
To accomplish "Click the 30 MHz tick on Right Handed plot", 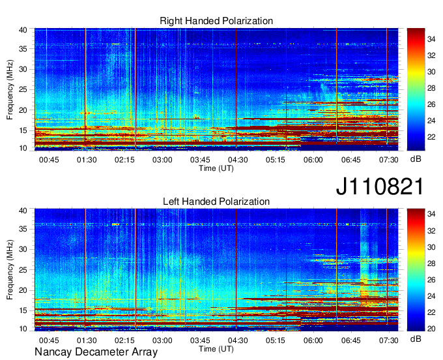I will pos(23,69).
